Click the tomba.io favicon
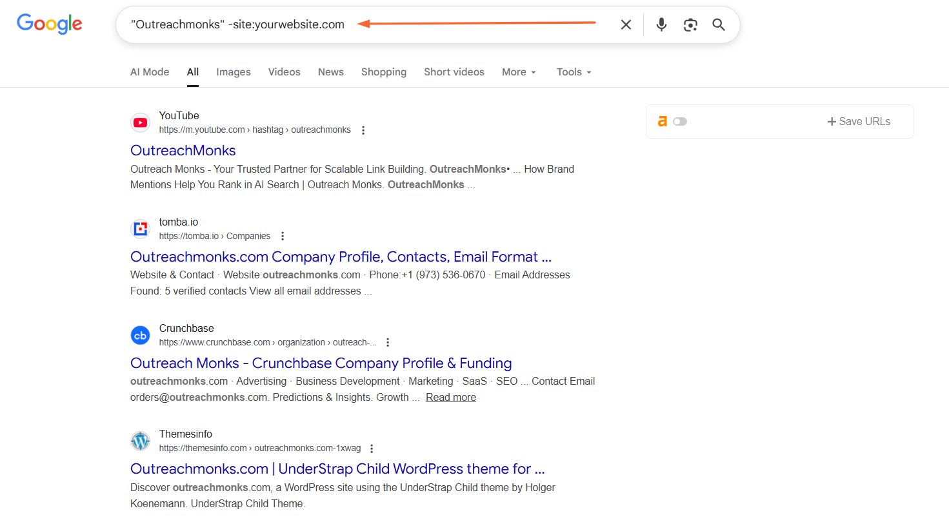 (x=140, y=229)
